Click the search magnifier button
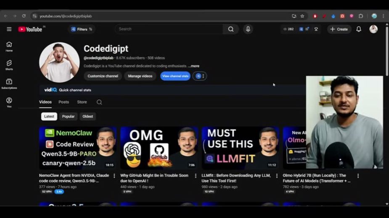The image size is (389, 218). [x=231, y=29]
